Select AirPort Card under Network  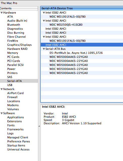point(15,93)
